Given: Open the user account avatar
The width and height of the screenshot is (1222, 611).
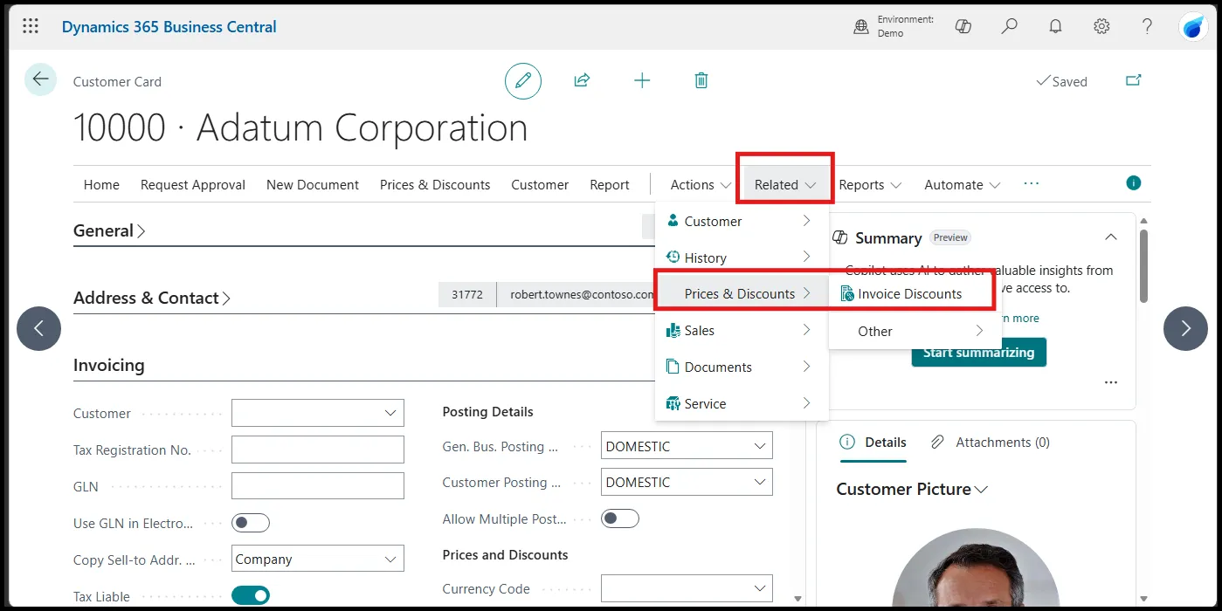Looking at the screenshot, I should coord(1193,27).
